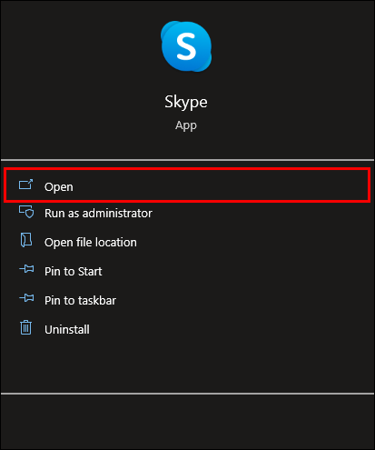This screenshot has width=375, height=450.
Task: Click the Skype logo icon
Action: click(186, 46)
